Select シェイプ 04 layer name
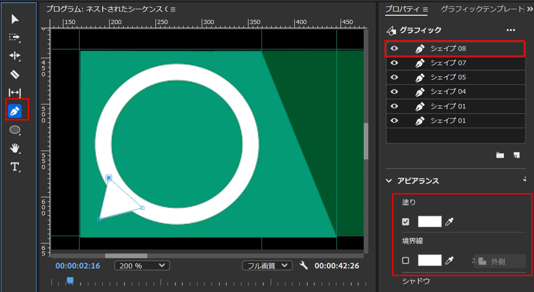Image resolution: width=534 pixels, height=292 pixels. coord(448,92)
